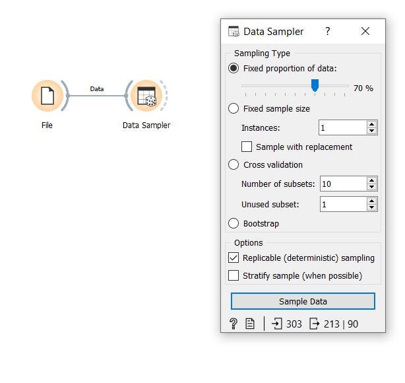Click the help question mark in status bar
Viewport: 405px width, 383px height.
coord(234,324)
